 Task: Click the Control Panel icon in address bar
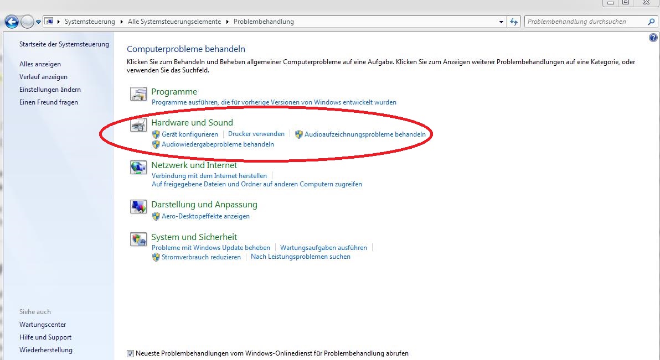[49, 22]
